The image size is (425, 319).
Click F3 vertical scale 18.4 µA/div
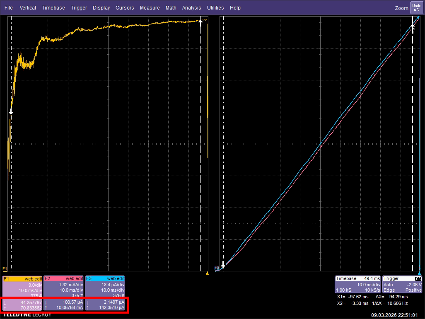pyautogui.click(x=113, y=285)
